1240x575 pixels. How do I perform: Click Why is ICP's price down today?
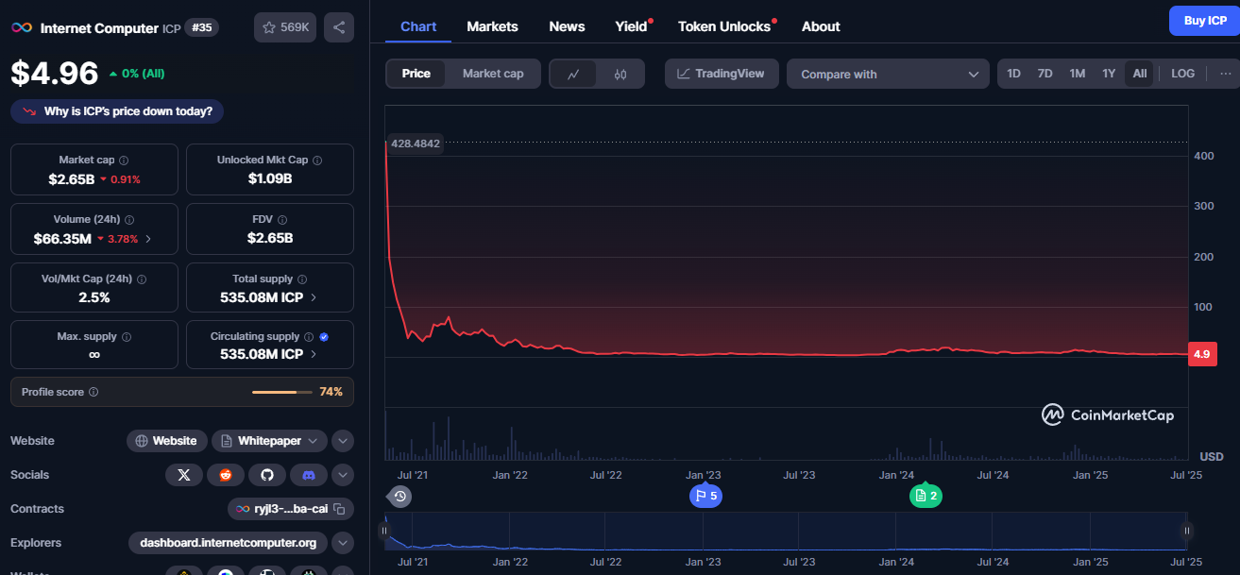tap(117, 111)
